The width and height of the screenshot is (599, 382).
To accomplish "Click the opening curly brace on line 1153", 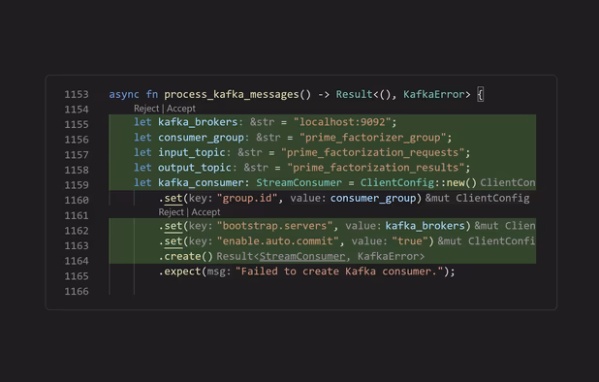I will point(481,94).
